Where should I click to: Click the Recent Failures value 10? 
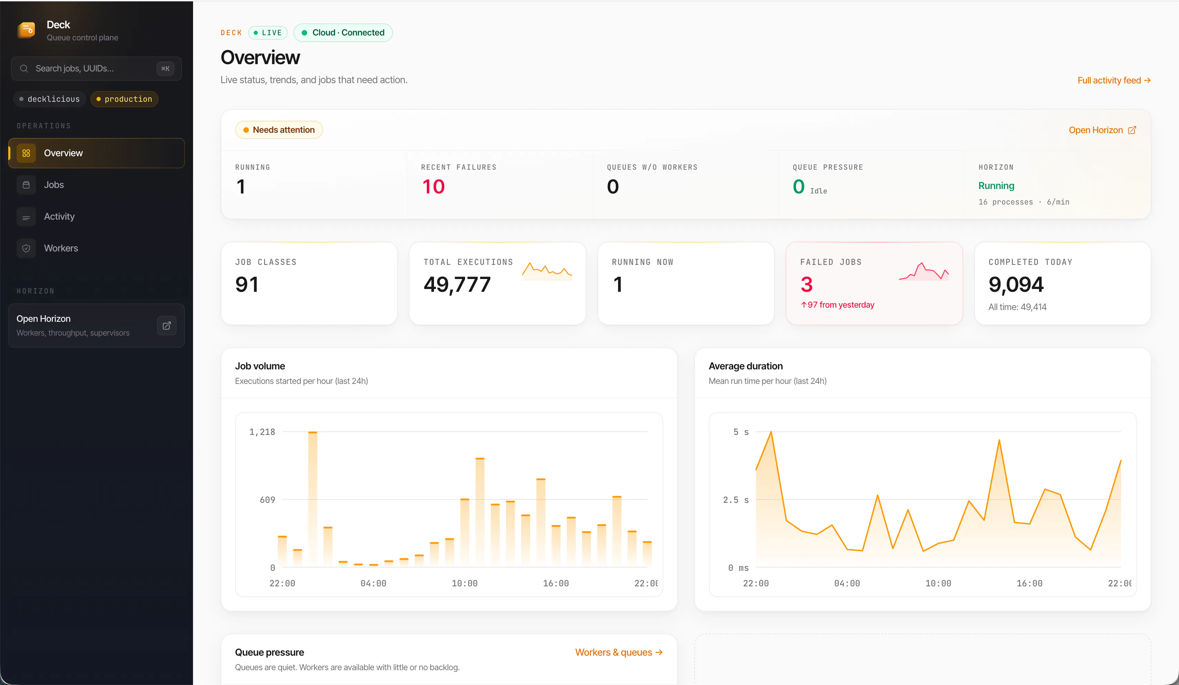click(x=433, y=187)
